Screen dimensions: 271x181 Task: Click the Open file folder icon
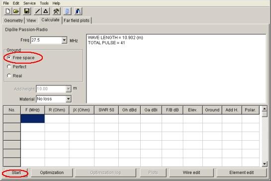[x=16, y=11]
